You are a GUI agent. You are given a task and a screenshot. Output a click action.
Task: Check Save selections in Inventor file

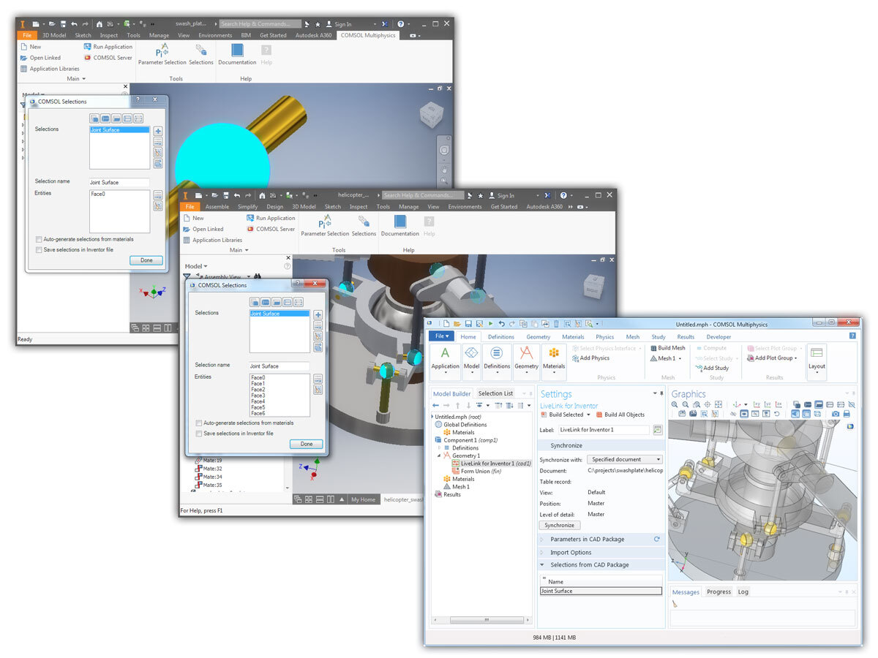pos(198,433)
